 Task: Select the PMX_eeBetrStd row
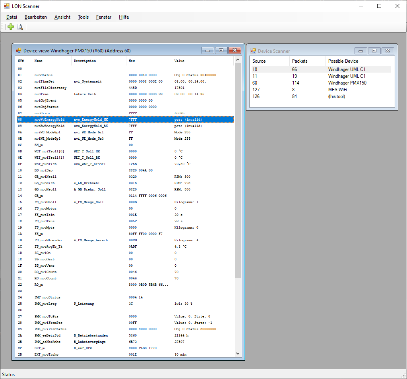pos(125,335)
